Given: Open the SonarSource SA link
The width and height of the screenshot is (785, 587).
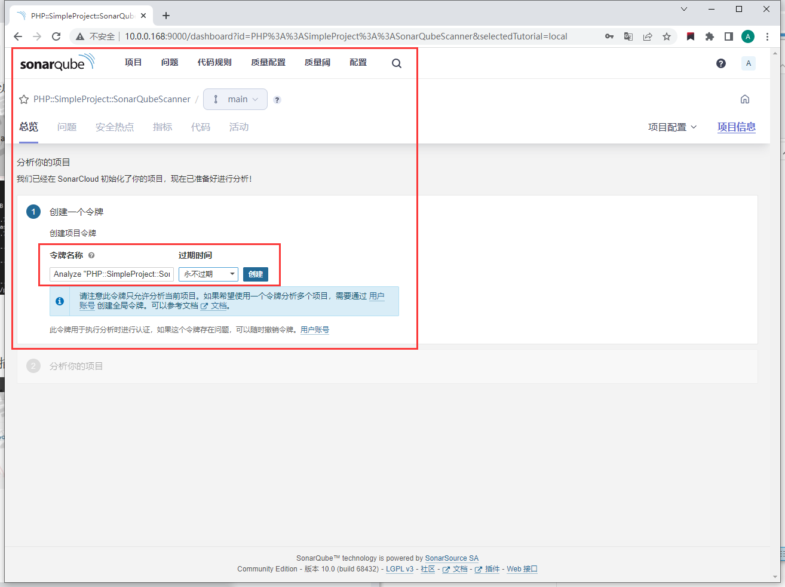Looking at the screenshot, I should pyautogui.click(x=452, y=558).
